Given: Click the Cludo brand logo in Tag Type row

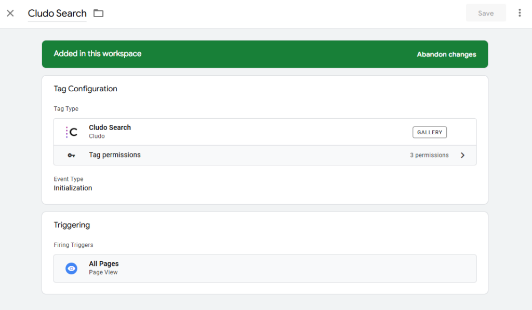Looking at the screenshot, I should (71, 132).
